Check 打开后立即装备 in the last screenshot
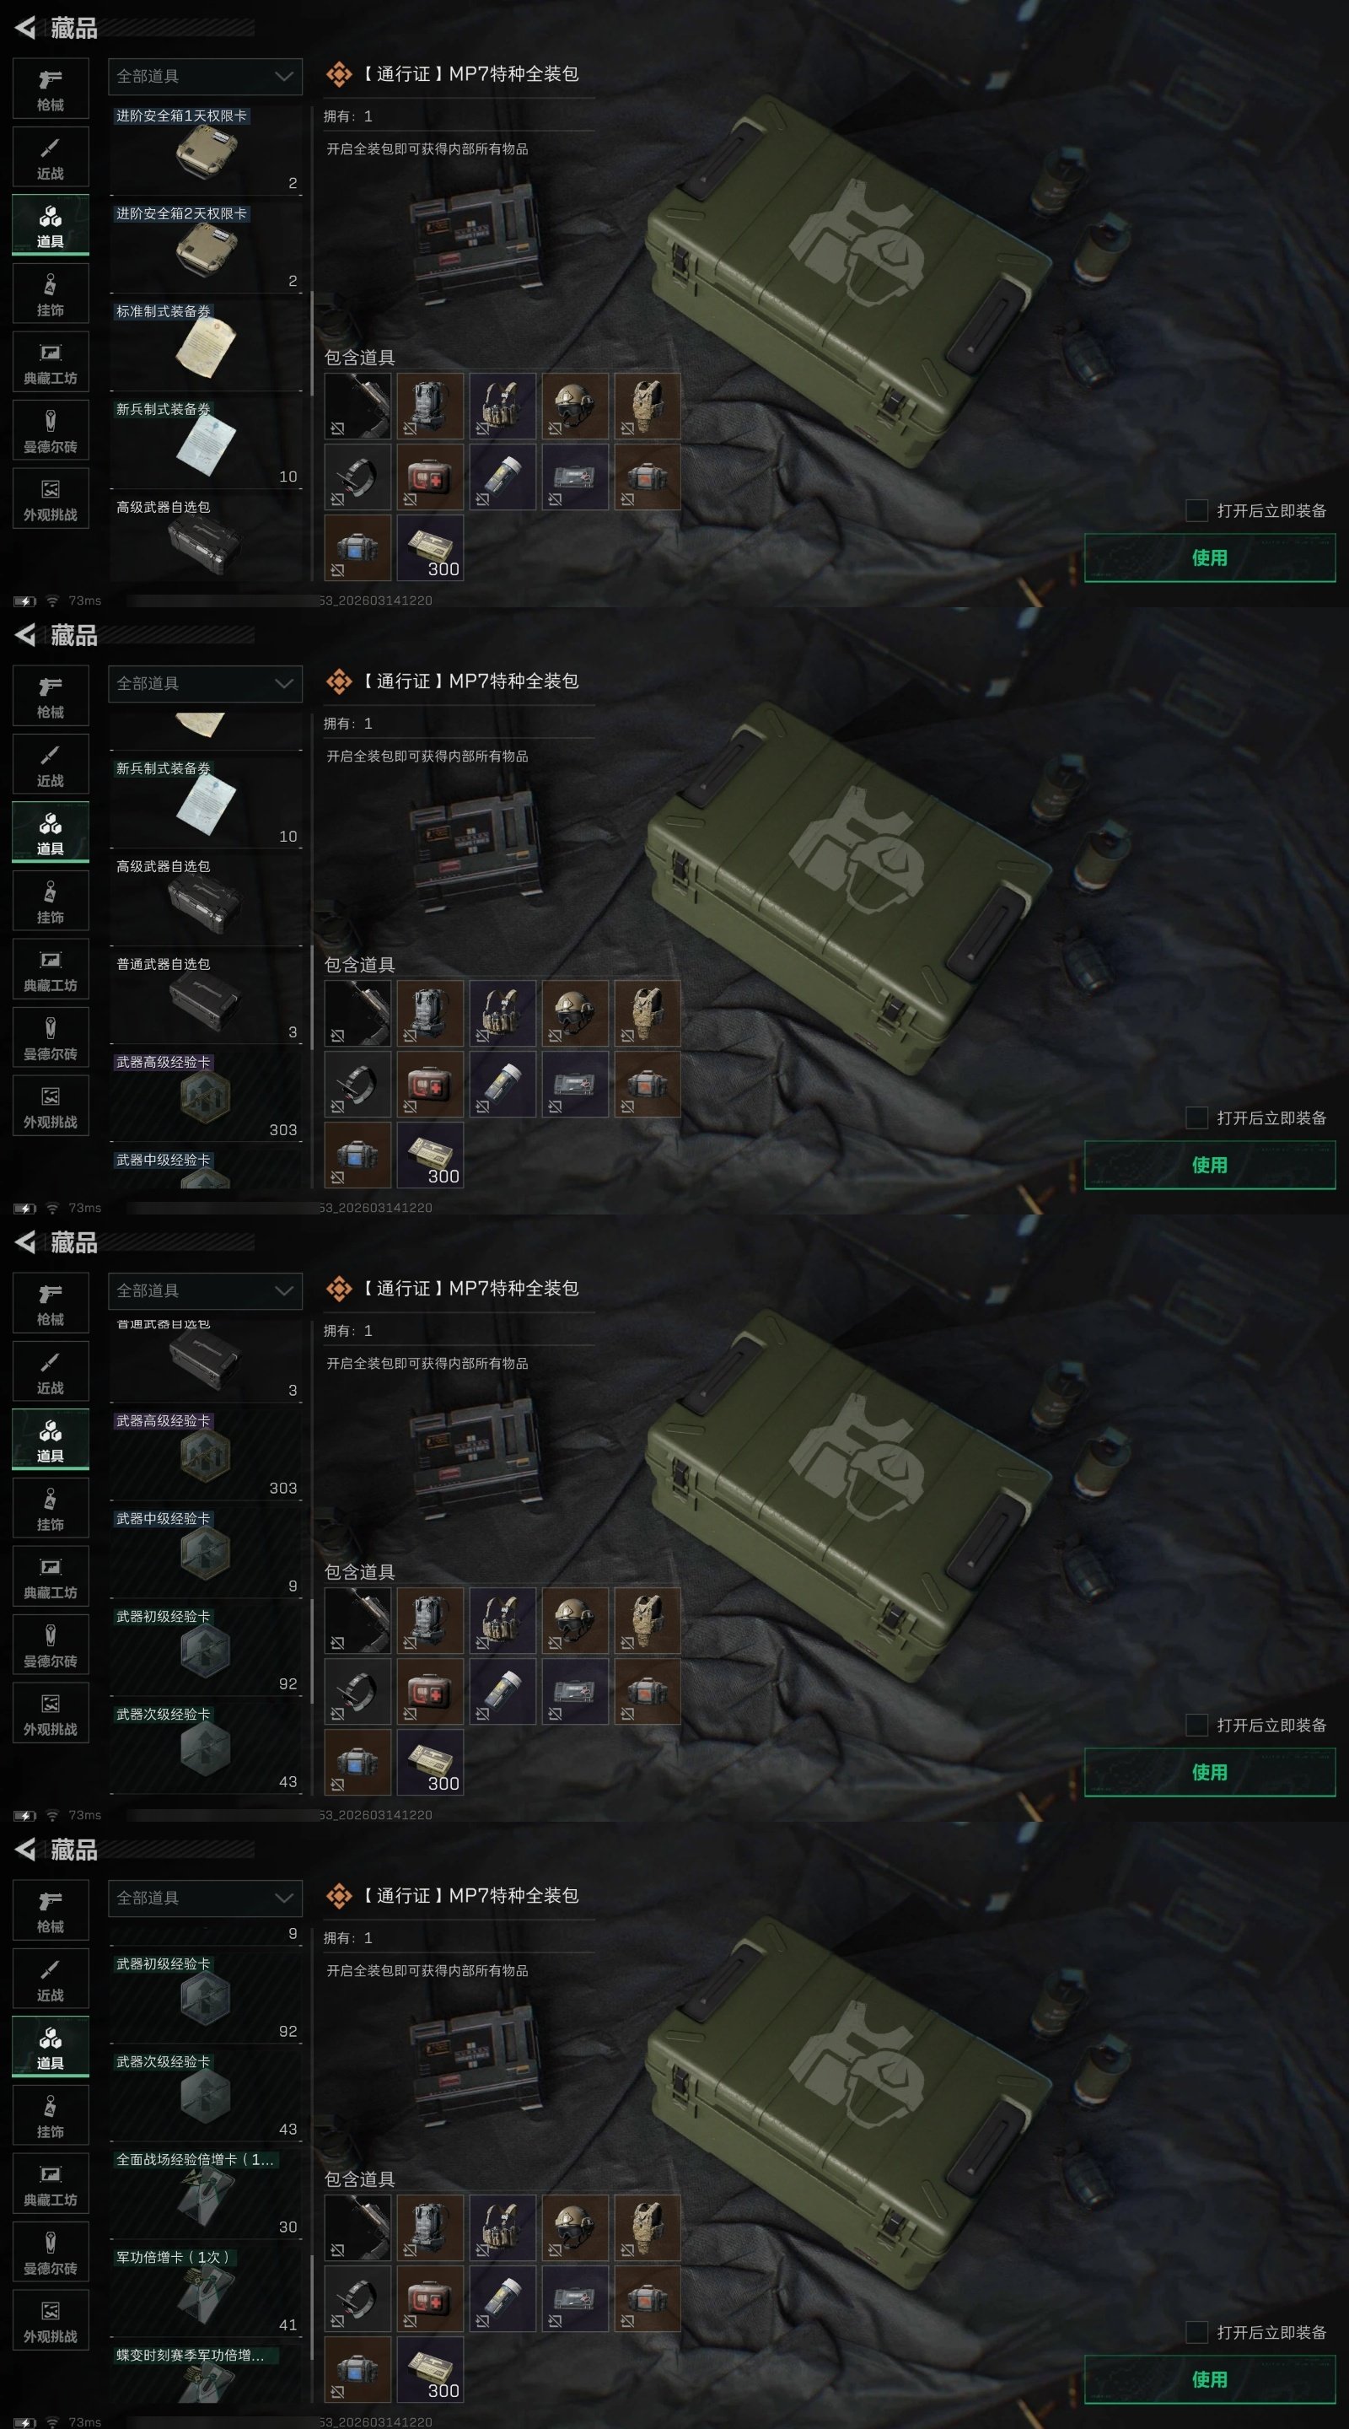The width and height of the screenshot is (1349, 2429). [x=1196, y=2332]
